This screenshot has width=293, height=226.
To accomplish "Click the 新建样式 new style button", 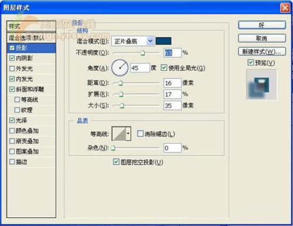I will pos(262,52).
